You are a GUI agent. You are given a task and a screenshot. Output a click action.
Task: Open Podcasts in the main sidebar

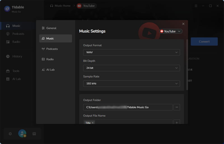click(18, 34)
